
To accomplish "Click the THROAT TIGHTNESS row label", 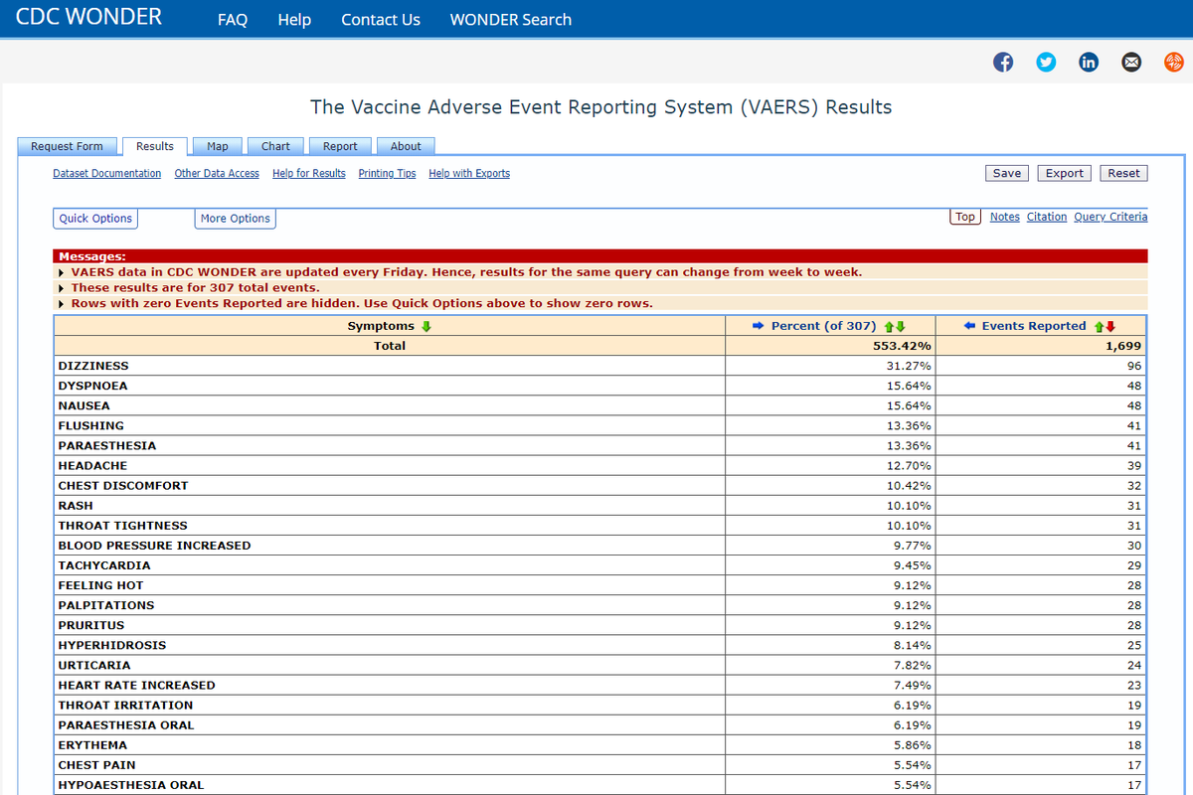I will tap(122, 525).
